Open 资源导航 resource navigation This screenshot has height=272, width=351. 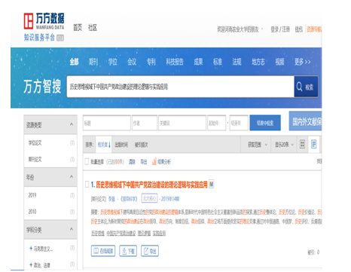coord(314,29)
